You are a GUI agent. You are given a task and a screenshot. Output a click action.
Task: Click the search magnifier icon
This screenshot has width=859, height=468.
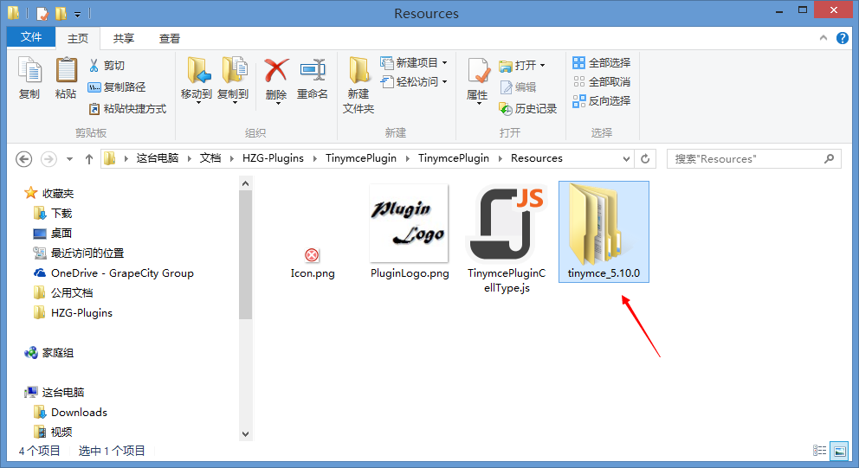click(x=829, y=158)
